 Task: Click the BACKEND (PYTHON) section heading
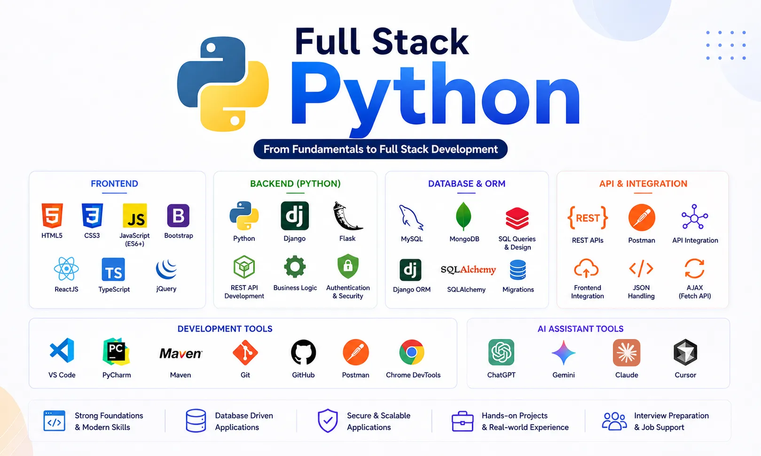[295, 184]
